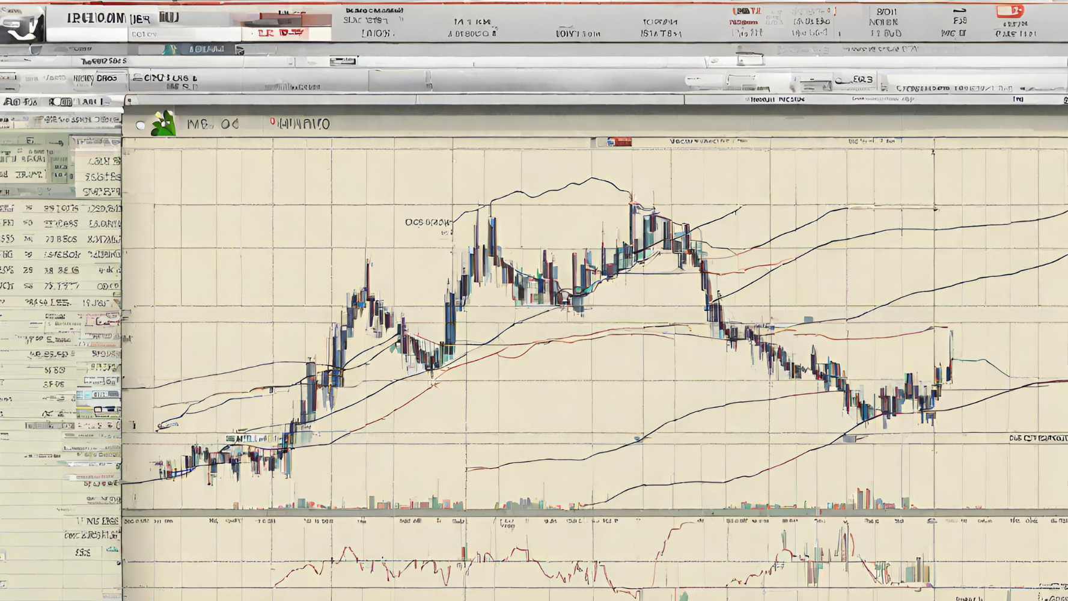The width and height of the screenshot is (1068, 601).
Task: Toggle the small boxed control under SLAC toolbar column
Action: click(343, 61)
